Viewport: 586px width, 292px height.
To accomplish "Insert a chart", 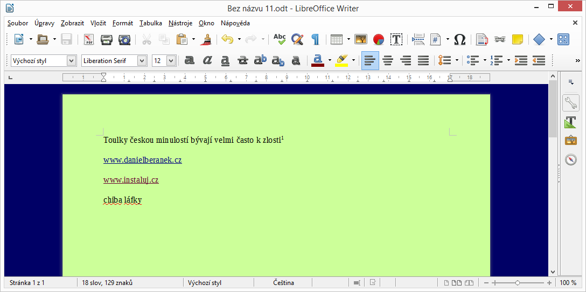I will pos(379,39).
